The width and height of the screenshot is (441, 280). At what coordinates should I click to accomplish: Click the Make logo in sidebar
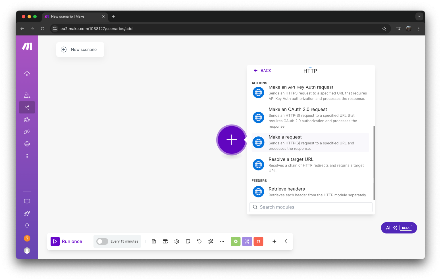coord(27,46)
